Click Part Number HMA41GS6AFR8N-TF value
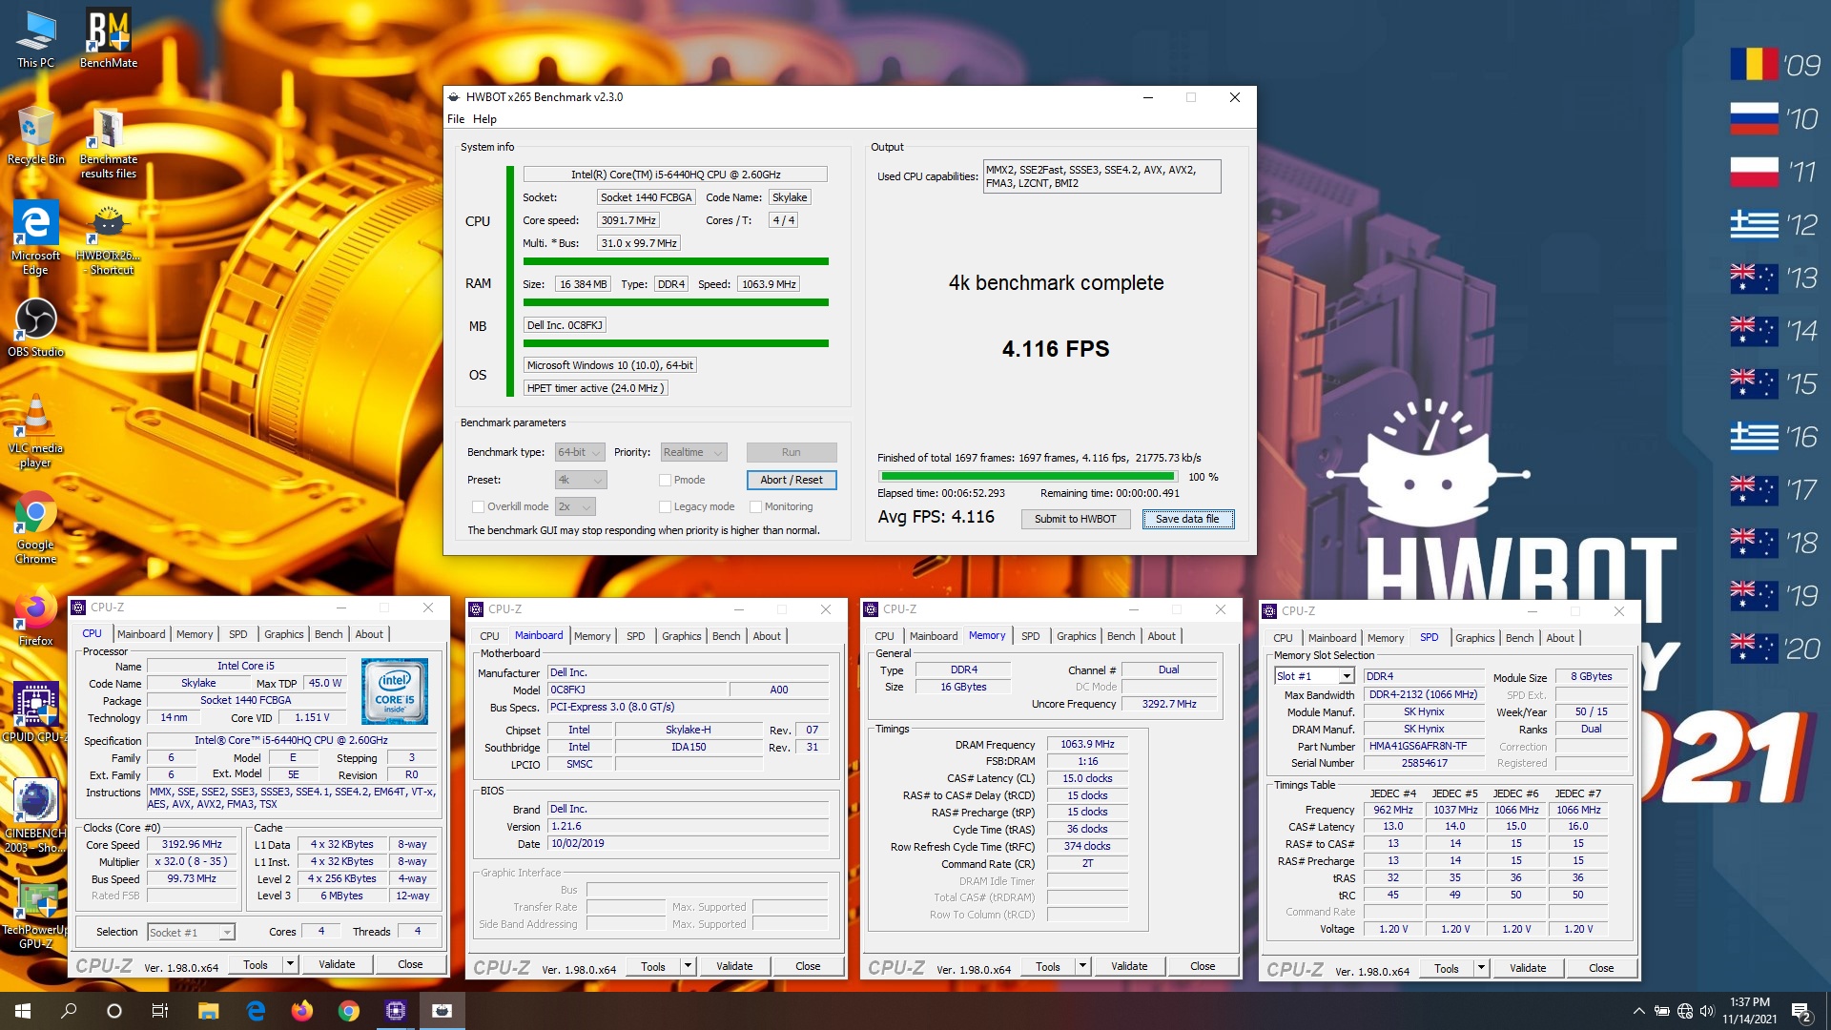 pos(1424,746)
